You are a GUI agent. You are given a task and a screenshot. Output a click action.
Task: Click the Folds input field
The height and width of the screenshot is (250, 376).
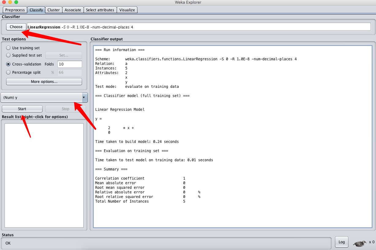pos(70,64)
